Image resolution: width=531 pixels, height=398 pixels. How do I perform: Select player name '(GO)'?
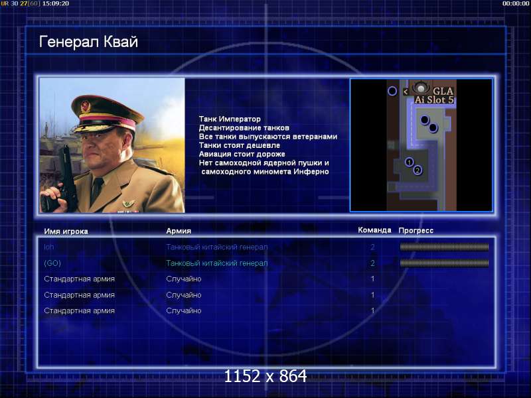pyautogui.click(x=52, y=263)
